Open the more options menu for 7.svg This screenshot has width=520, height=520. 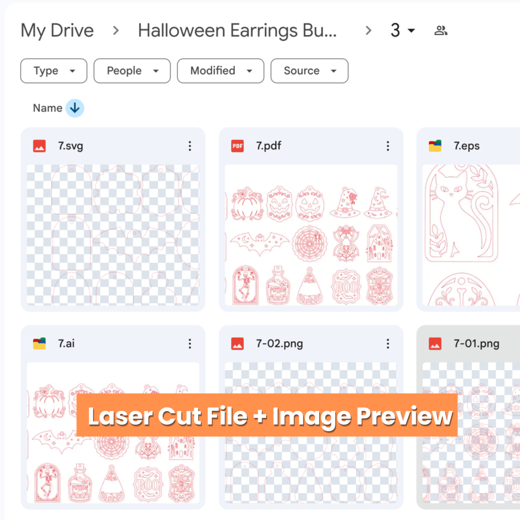click(x=190, y=146)
